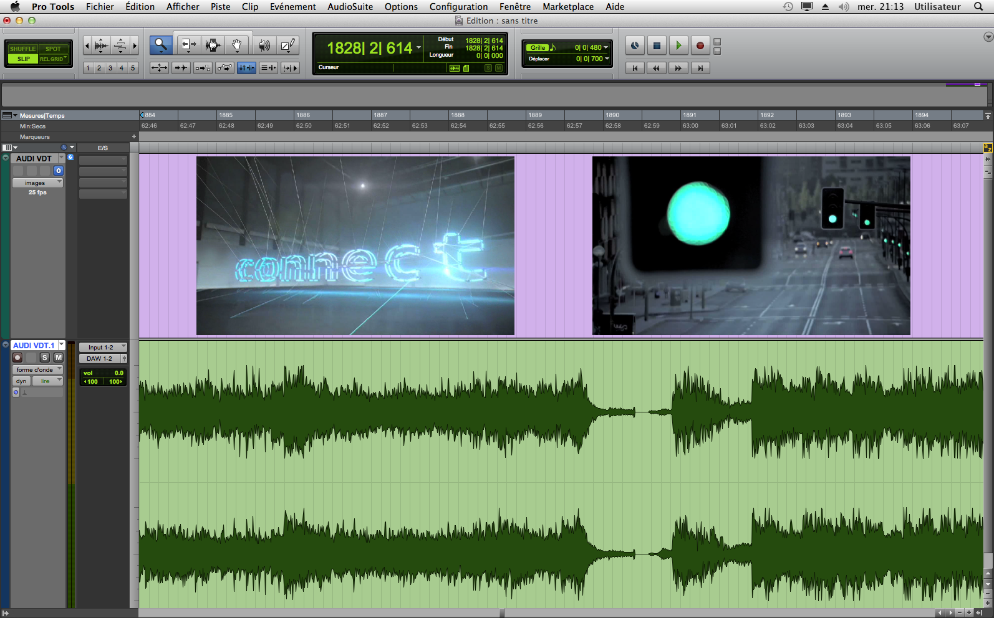Click system volume icon in menu bar
Screen dimensions: 994x618
(844, 6)
